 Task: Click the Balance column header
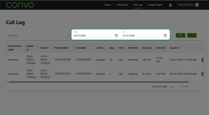(147, 48)
